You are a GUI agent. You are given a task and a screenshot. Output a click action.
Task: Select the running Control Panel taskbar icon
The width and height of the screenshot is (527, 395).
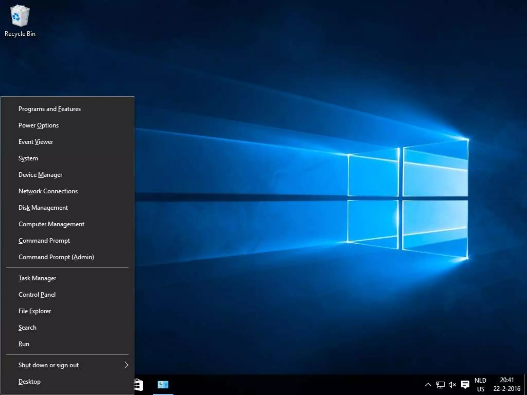(163, 385)
